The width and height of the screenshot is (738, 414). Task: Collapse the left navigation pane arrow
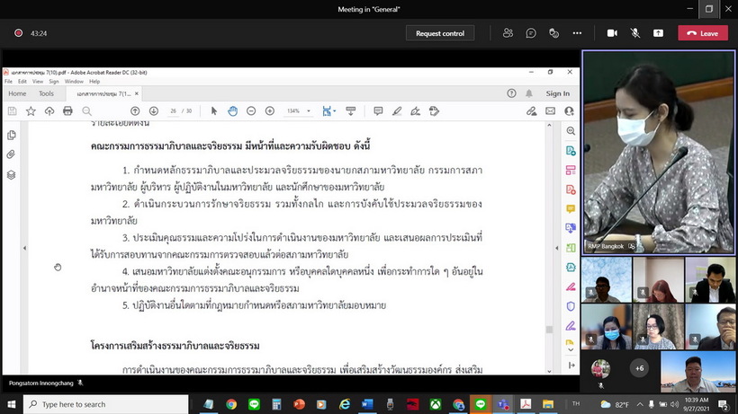24,248
